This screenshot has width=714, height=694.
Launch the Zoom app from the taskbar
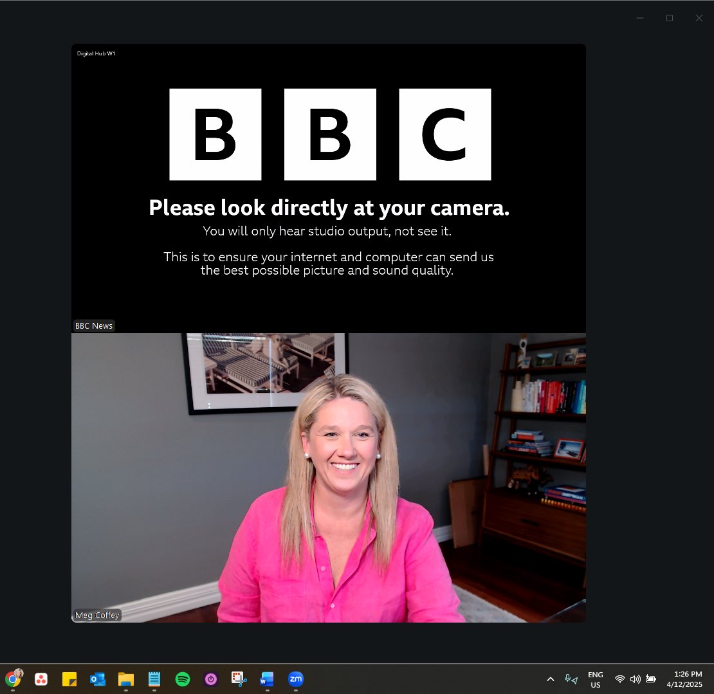tap(296, 679)
